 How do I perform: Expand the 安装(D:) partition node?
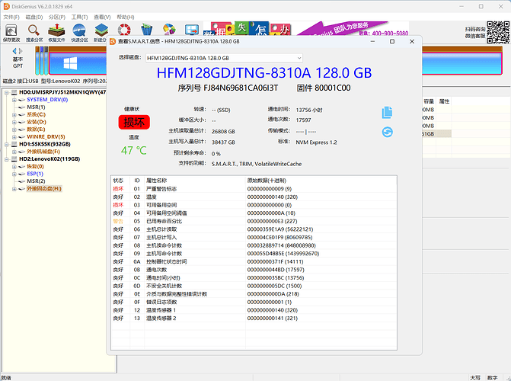pyautogui.click(x=14, y=122)
